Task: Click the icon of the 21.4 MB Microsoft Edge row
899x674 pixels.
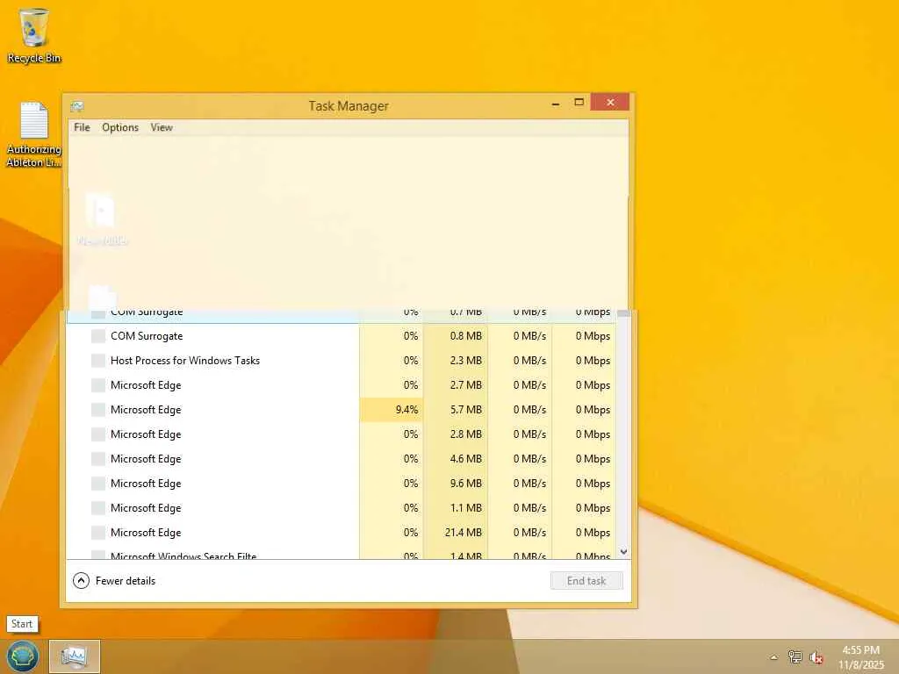Action: (x=98, y=533)
